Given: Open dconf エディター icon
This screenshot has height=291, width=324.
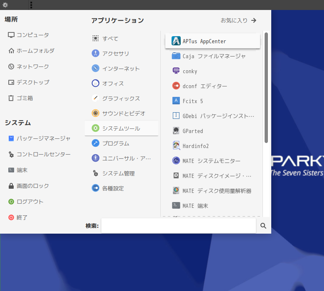Looking at the screenshot, I should [x=176, y=86].
